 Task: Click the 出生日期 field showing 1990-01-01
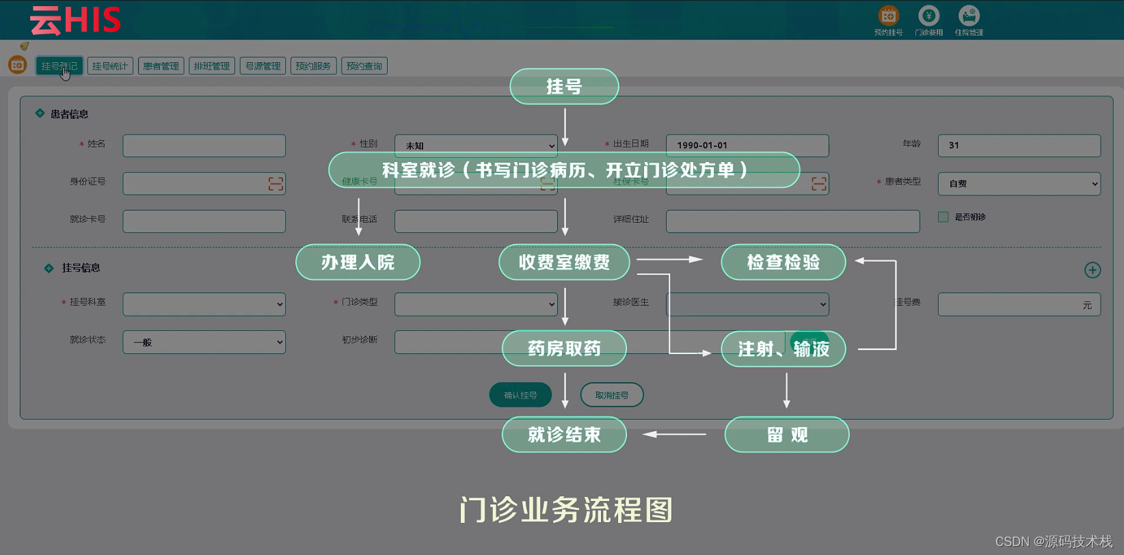click(747, 146)
